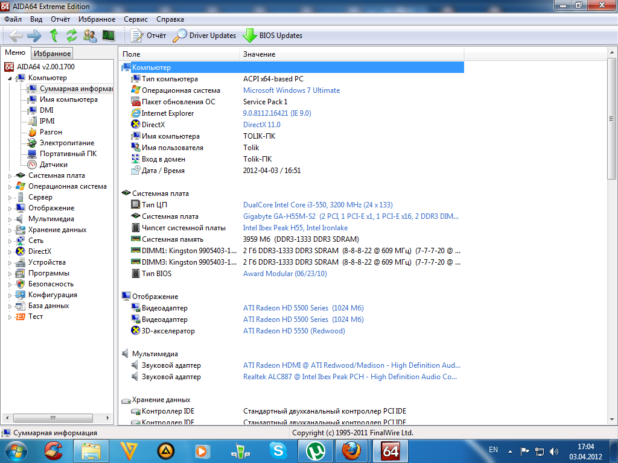
Task: Click the Электропитание icon in tree
Action: tap(33, 143)
